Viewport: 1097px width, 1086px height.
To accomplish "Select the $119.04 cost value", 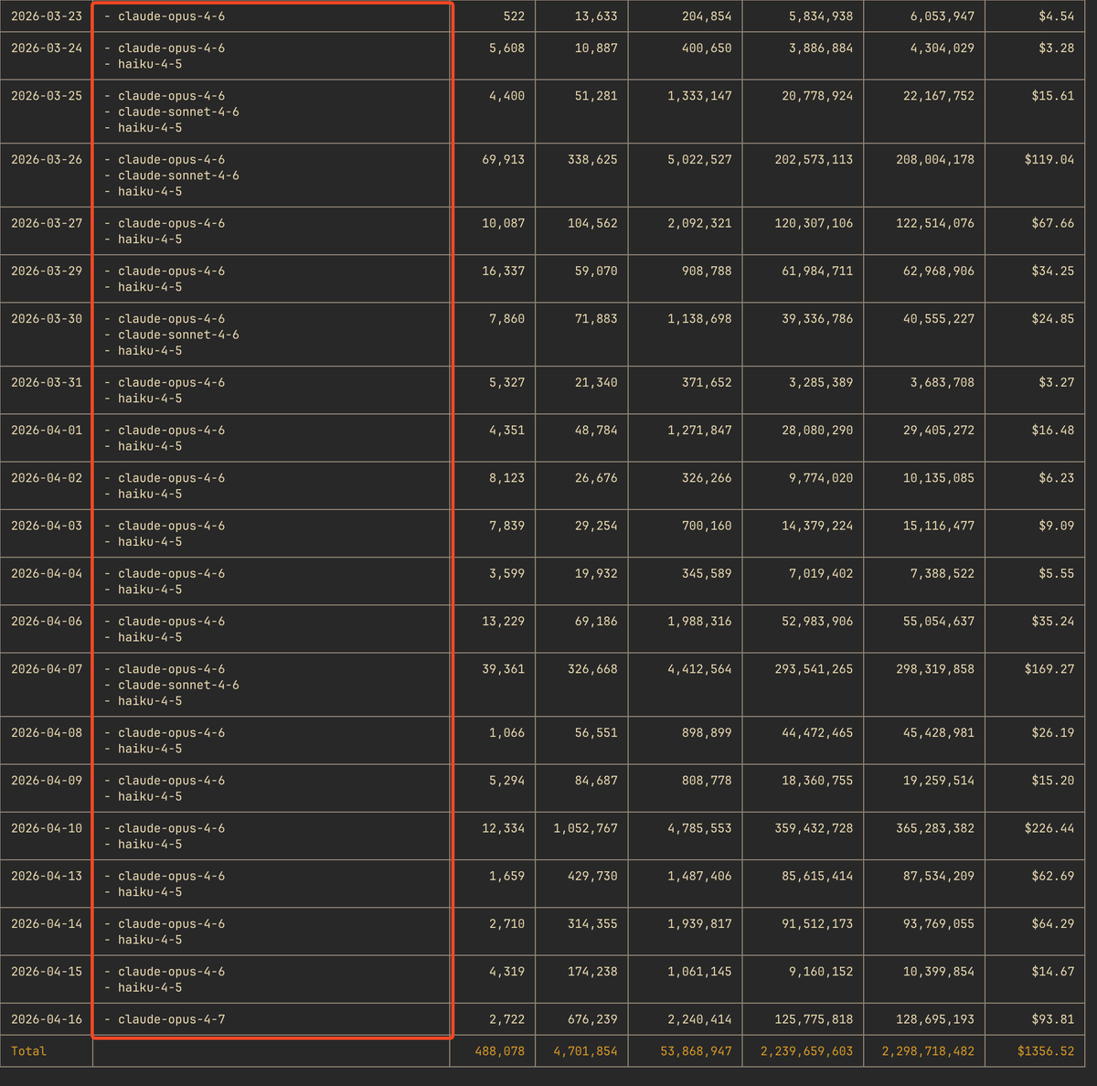I will (1049, 159).
